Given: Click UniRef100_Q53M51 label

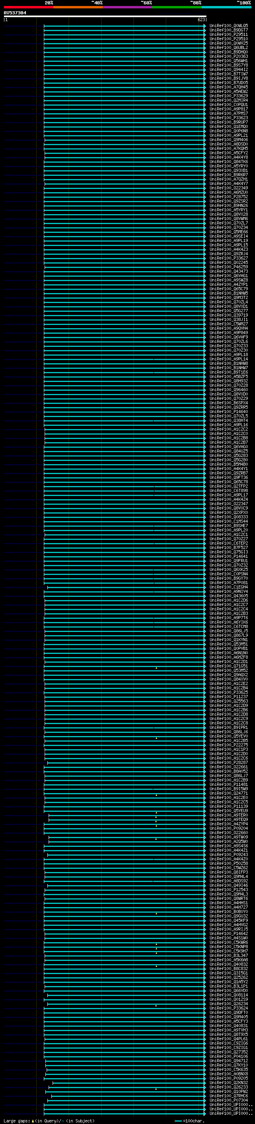Looking at the screenshot, I should tap(229, 644).
